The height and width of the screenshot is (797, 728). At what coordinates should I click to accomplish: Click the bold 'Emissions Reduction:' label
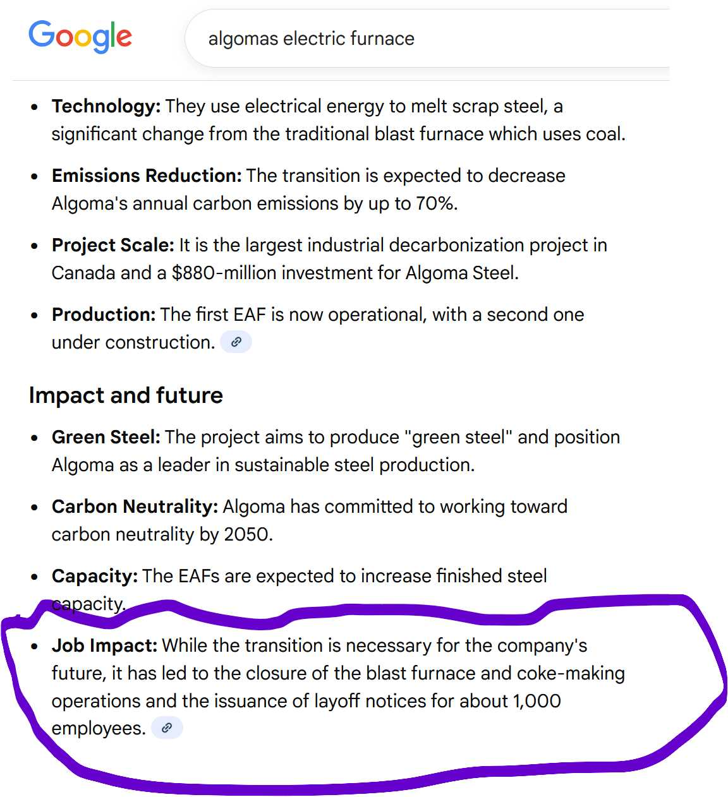point(147,176)
